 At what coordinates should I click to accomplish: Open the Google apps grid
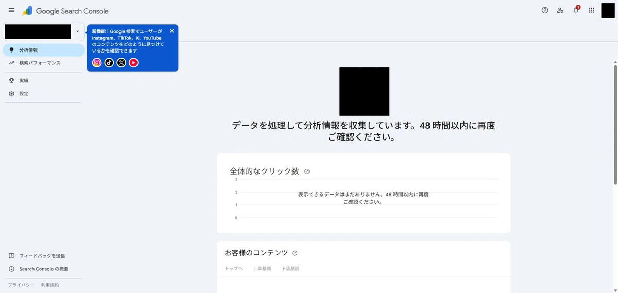click(592, 10)
